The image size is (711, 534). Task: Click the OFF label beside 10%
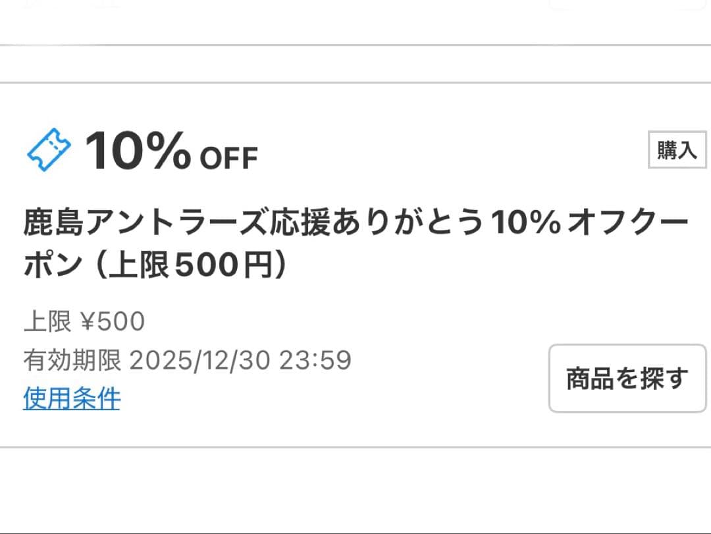pyautogui.click(x=228, y=159)
